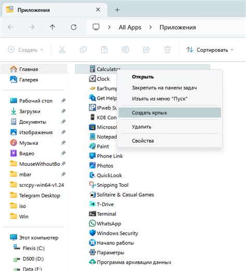
Task: Close the Приложения tab
Action: click(x=98, y=9)
